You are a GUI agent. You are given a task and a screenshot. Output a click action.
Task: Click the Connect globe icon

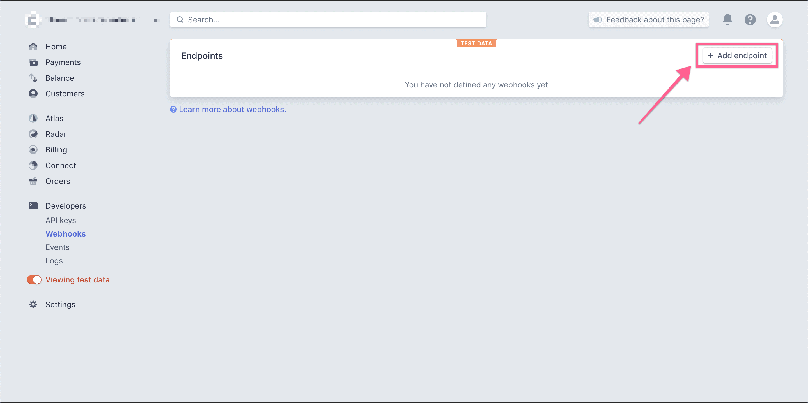pos(33,165)
